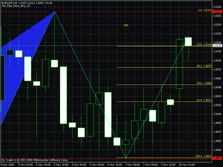Screen dimensions: 223x167
Task: Click the 100.0 1.4927 Fibonacci level label
Action: click(204, 156)
